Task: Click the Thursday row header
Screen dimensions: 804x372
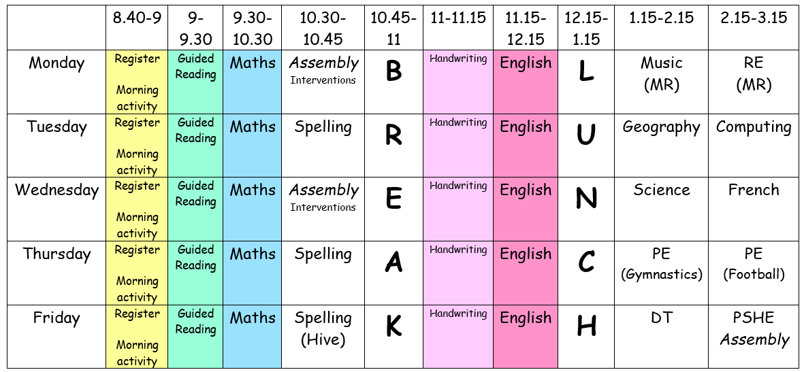Action: tap(57, 254)
